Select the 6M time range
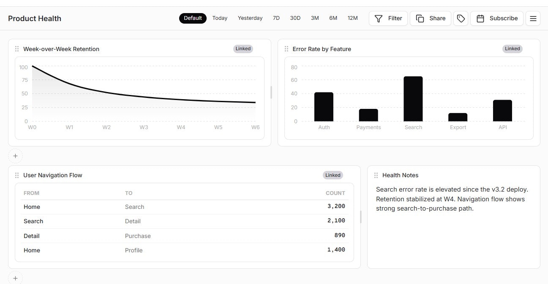 pyautogui.click(x=333, y=18)
